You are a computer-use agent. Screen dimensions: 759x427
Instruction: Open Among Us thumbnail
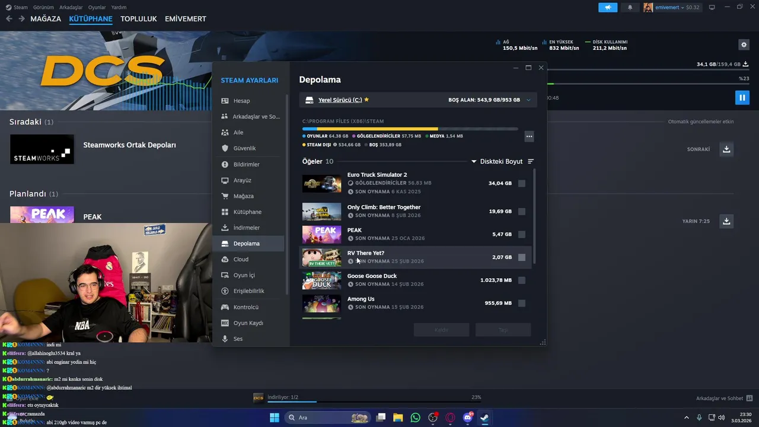tap(321, 303)
